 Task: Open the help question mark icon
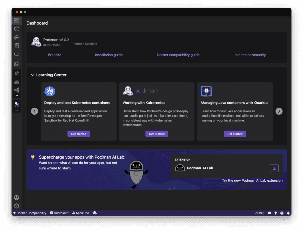coord(282,213)
